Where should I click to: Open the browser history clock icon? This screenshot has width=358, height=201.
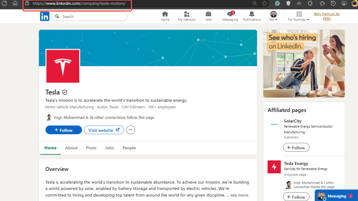333,3
